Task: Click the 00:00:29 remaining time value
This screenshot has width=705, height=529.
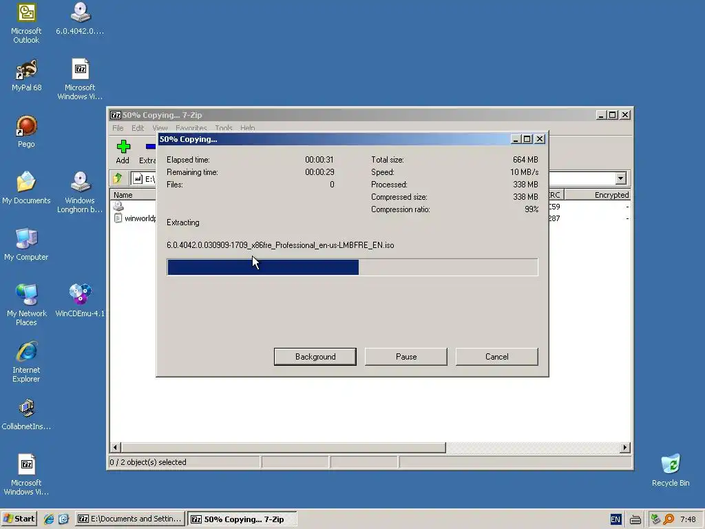Action: 319,172
